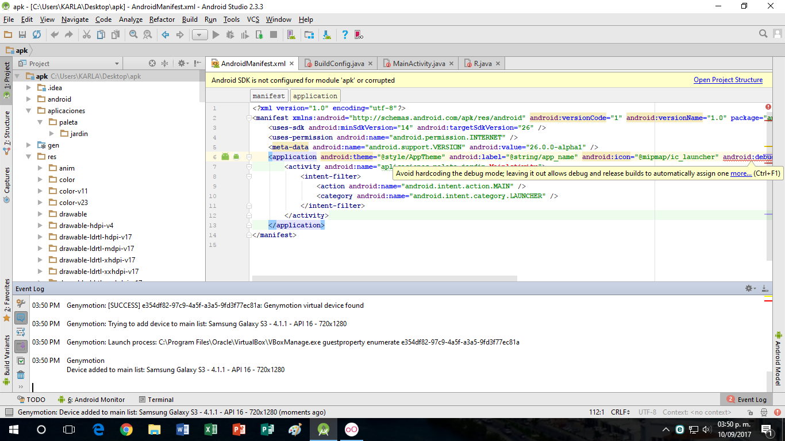Expand the android folder in project tree
785x441 pixels.
tap(29, 99)
